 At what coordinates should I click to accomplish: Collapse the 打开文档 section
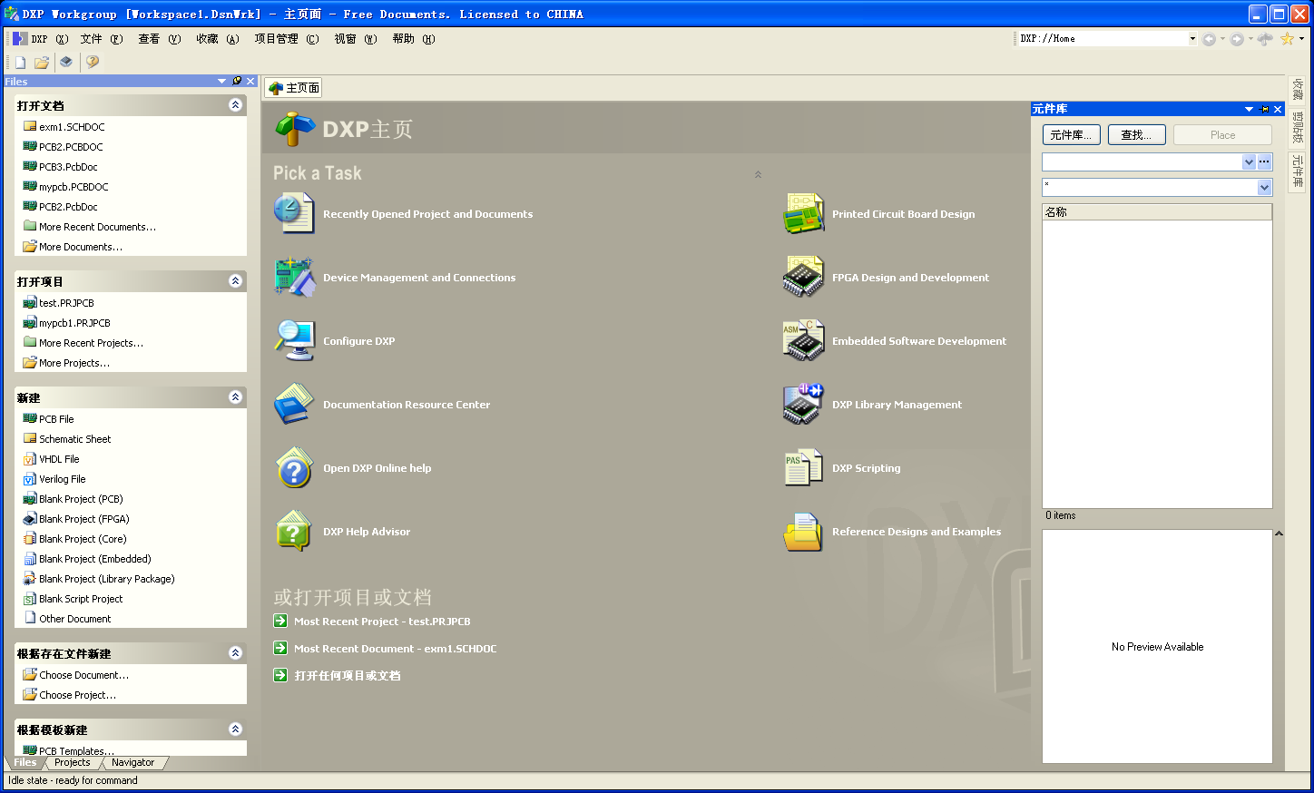point(235,105)
